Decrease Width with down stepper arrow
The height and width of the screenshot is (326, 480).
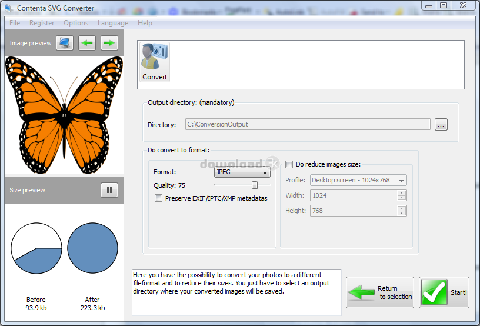(402, 198)
